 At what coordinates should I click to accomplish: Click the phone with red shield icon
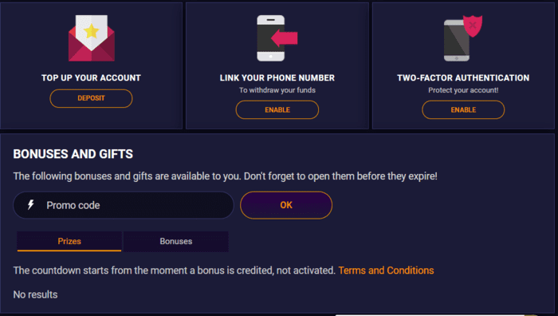click(463, 38)
